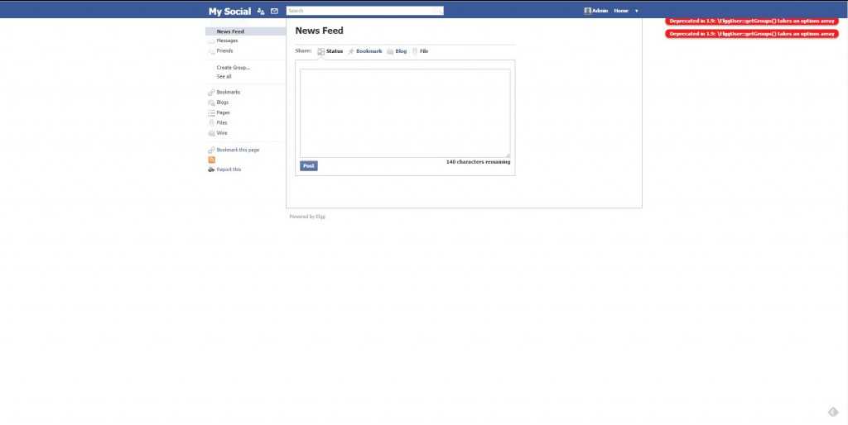This screenshot has width=848, height=425.
Task: Open the Admin profile link
Action: tap(600, 10)
